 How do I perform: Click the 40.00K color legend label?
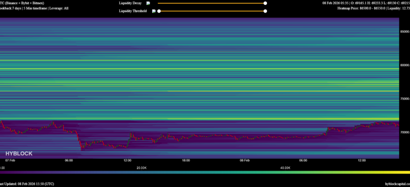(x=285, y=168)
